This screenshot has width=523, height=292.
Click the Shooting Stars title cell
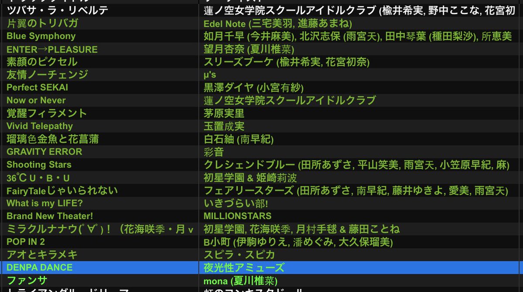pyautogui.click(x=39, y=165)
